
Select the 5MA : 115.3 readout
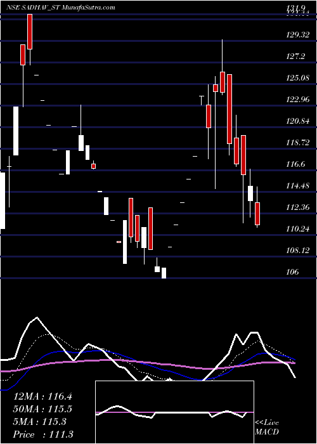point(40,422)
